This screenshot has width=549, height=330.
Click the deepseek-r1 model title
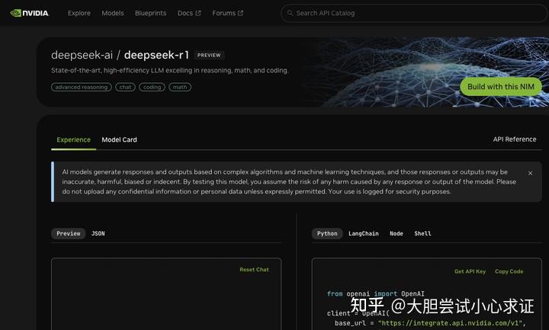coord(156,55)
